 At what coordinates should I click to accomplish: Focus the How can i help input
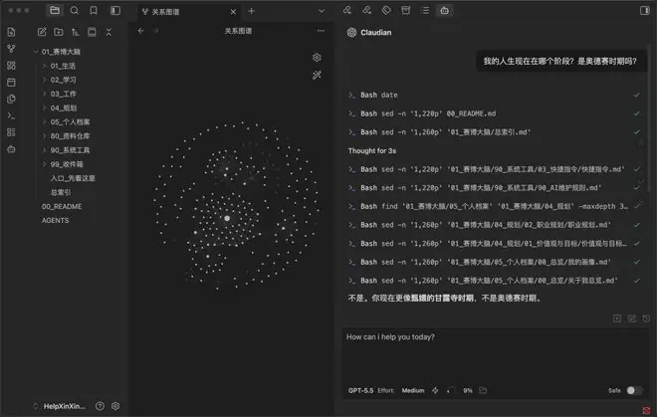coord(496,354)
